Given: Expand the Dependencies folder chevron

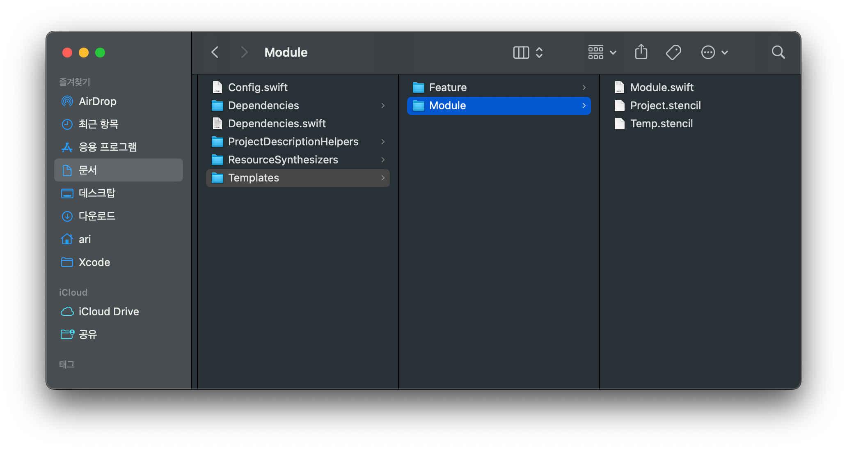Looking at the screenshot, I should 383,106.
